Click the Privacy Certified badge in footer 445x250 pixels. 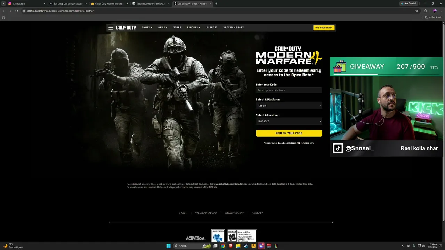pyautogui.click(x=218, y=235)
